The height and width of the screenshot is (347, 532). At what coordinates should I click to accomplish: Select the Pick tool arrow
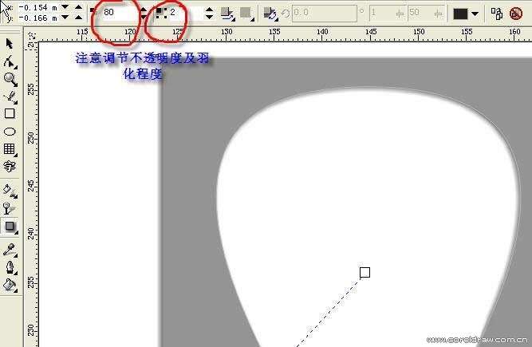tap(10, 44)
